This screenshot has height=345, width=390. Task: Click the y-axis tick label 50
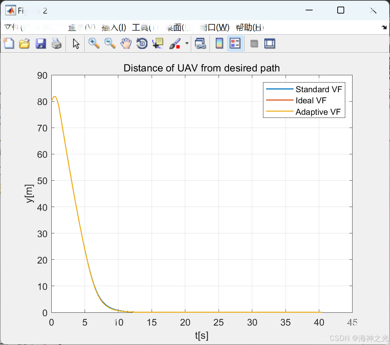coord(42,181)
